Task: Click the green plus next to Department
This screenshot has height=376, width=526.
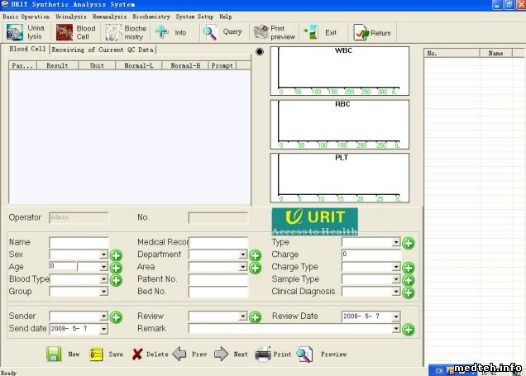Action: (256, 255)
